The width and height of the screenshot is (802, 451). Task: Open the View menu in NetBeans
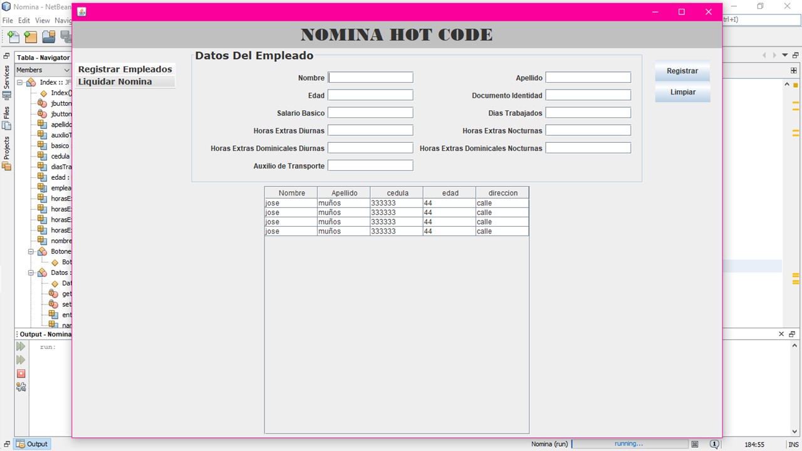coord(42,20)
